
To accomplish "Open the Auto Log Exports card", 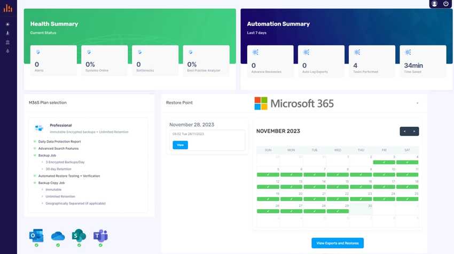I will tap(322, 61).
